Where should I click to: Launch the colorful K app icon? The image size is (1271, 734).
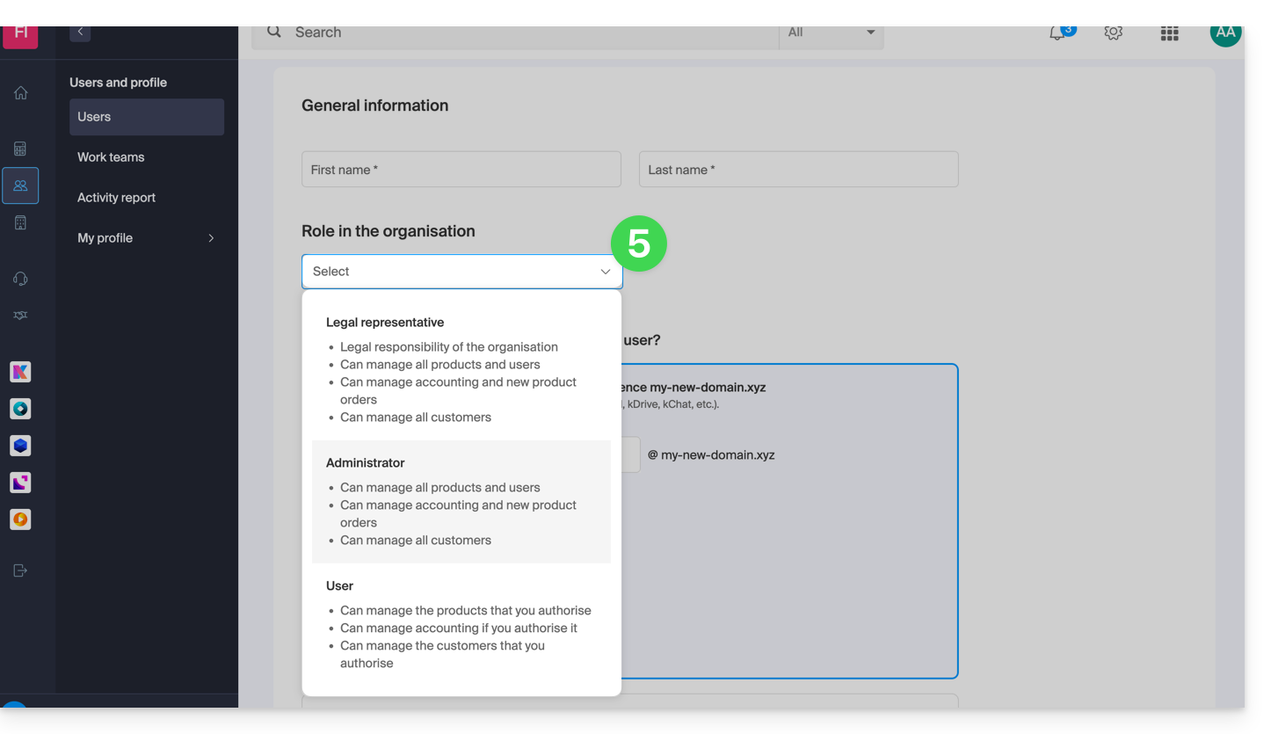coord(20,372)
